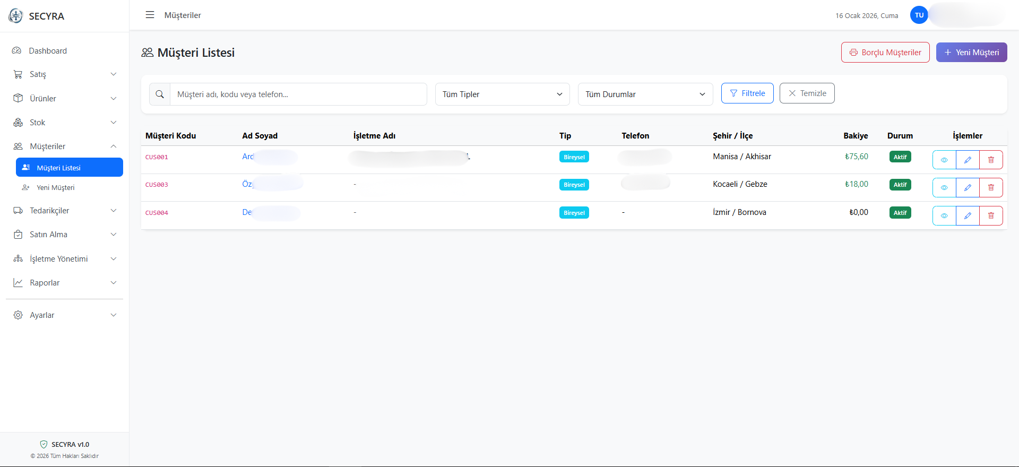Click the SECYRA logo icon
This screenshot has height=467, width=1019.
tap(16, 16)
